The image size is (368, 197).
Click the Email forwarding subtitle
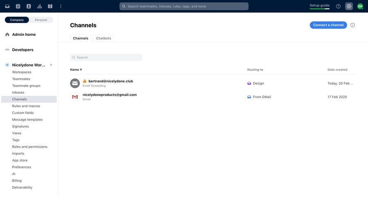pyautogui.click(x=94, y=86)
